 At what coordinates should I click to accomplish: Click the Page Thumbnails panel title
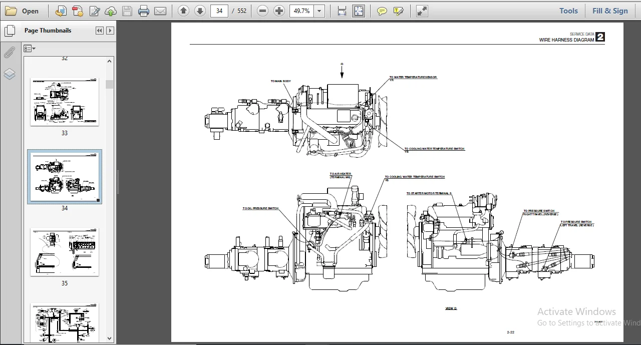coord(48,31)
